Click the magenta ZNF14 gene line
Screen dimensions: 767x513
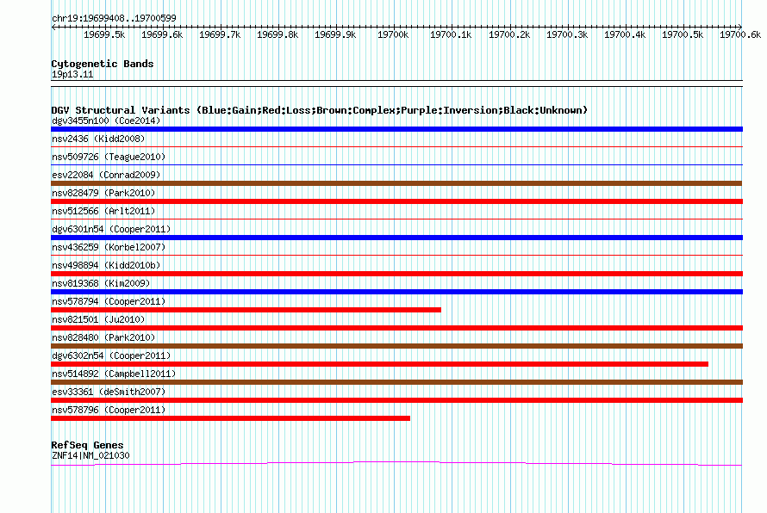tap(396, 463)
